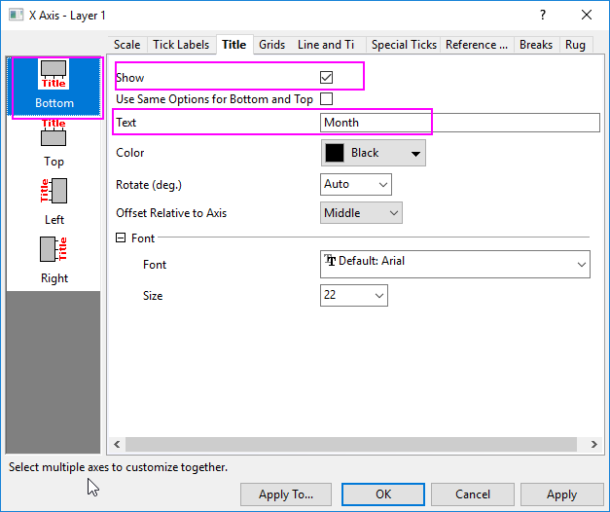610x512 pixels.
Task: Open the Tick Labels tab
Action: coord(181,45)
